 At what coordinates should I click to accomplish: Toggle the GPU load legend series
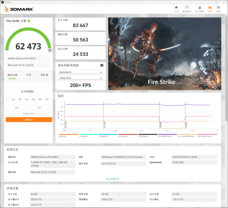click(123, 136)
